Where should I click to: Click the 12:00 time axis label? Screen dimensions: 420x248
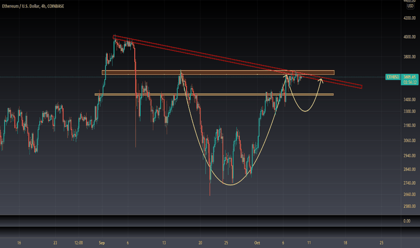[x=78, y=243]
